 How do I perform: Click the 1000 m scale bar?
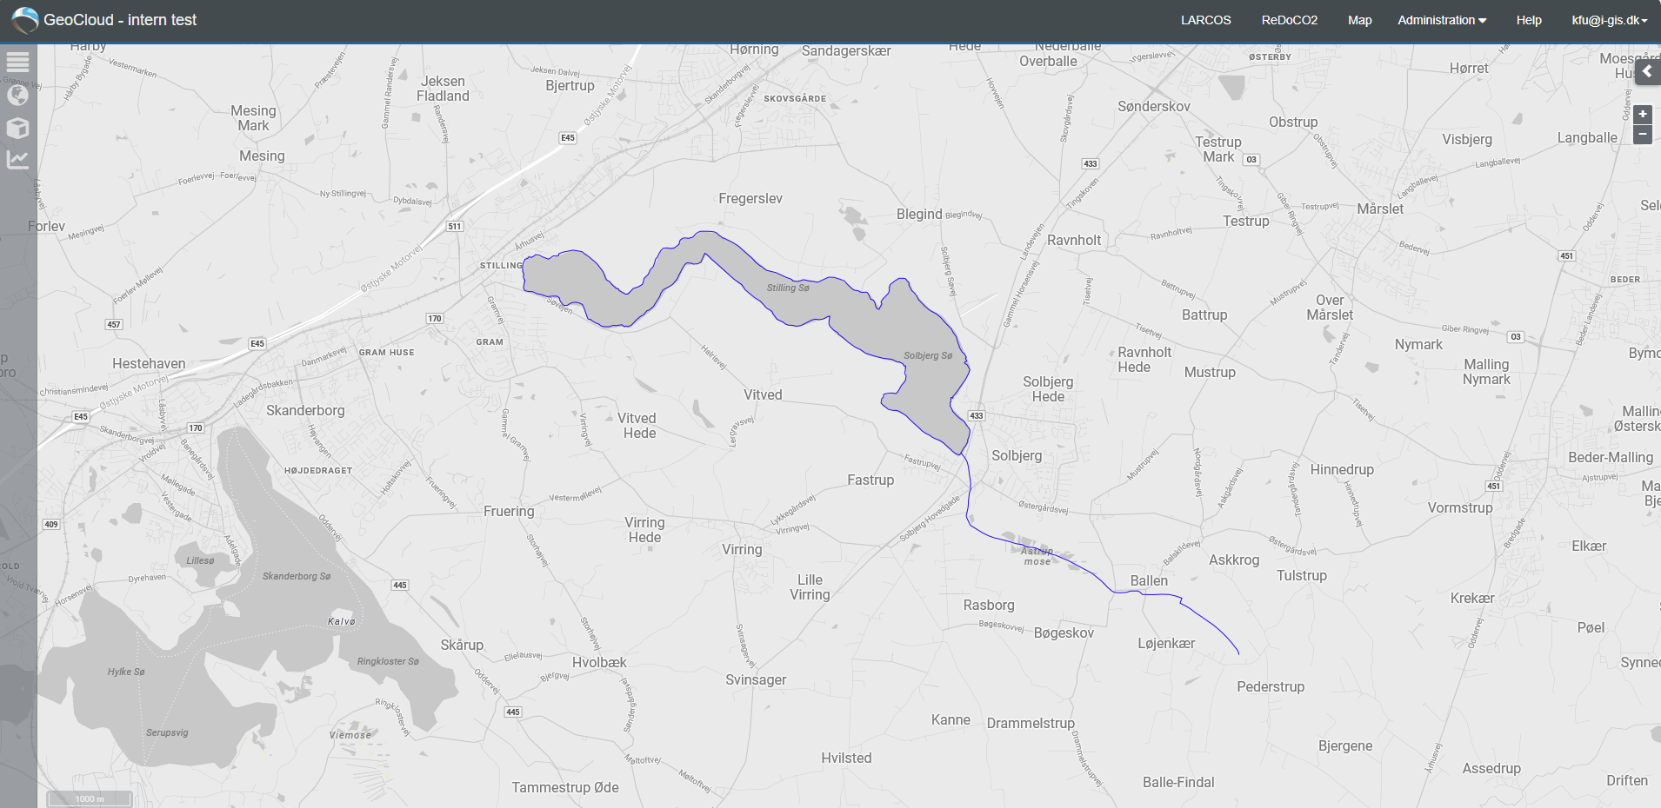coord(89,798)
